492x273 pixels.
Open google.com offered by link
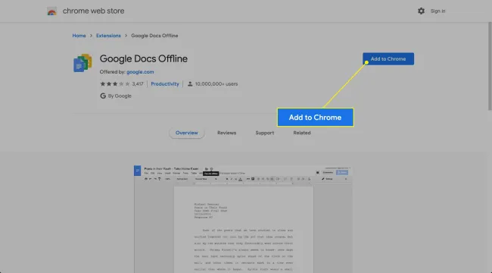click(140, 72)
